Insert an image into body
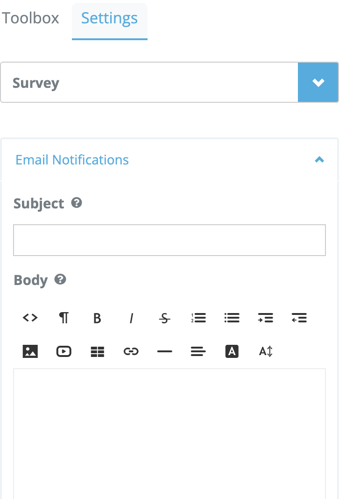Viewport: 353px width, 499px height. 30,351
